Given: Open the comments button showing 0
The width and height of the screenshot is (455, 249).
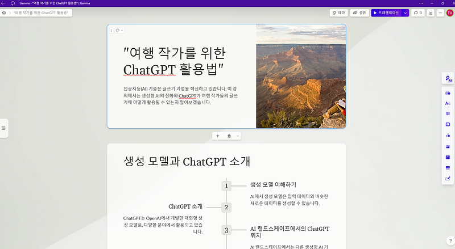Looking at the screenshot, I should pyautogui.click(x=418, y=12).
